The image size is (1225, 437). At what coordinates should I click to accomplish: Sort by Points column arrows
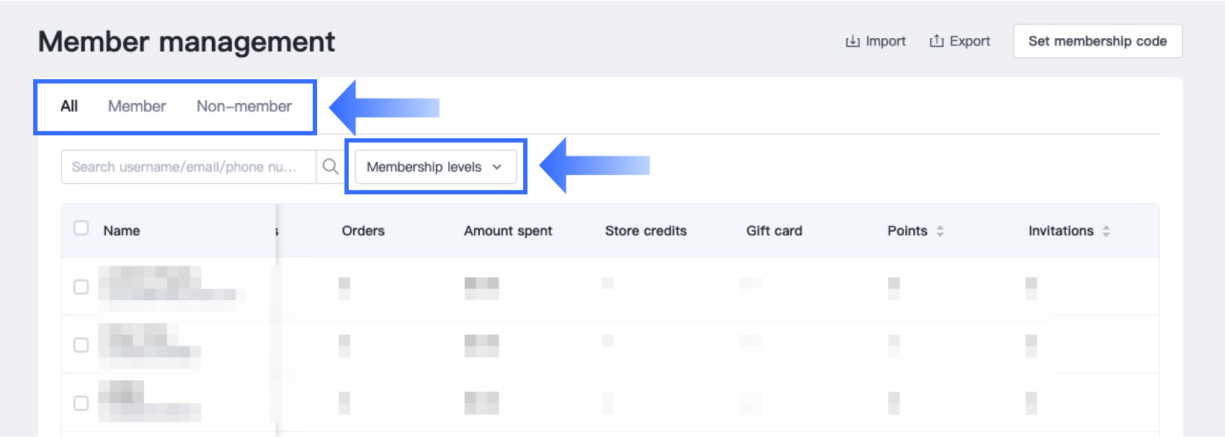940,231
